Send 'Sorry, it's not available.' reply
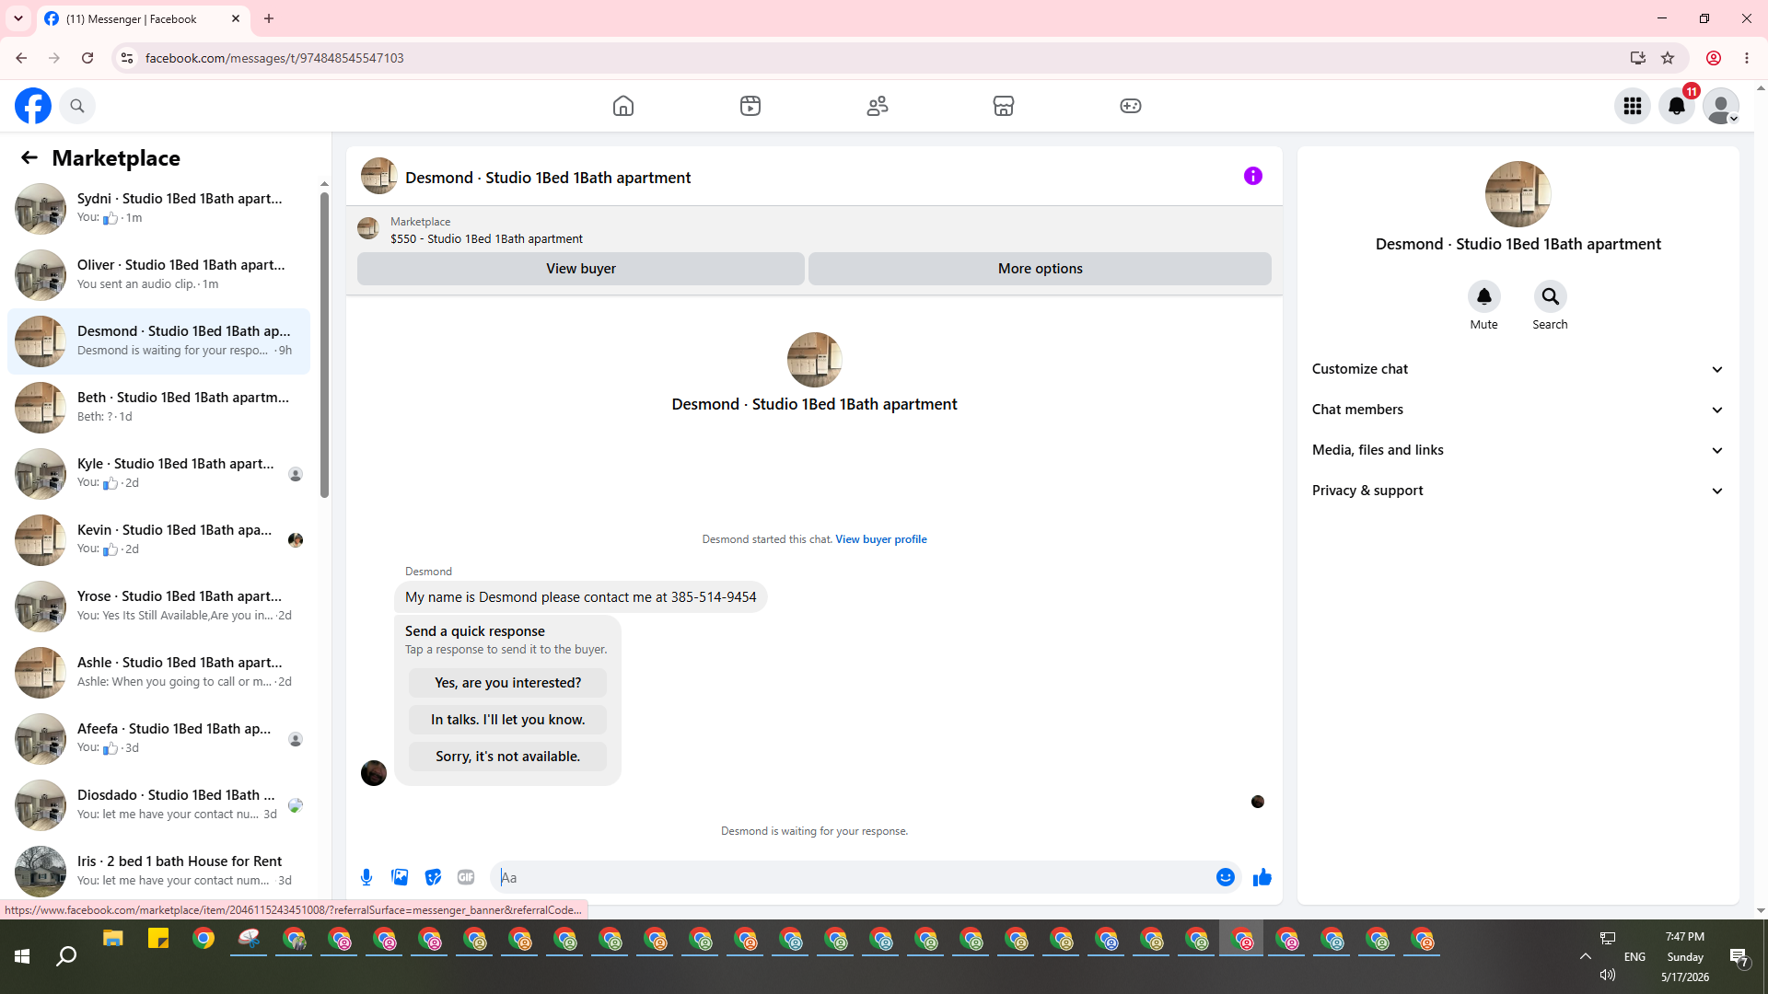 coord(508,757)
